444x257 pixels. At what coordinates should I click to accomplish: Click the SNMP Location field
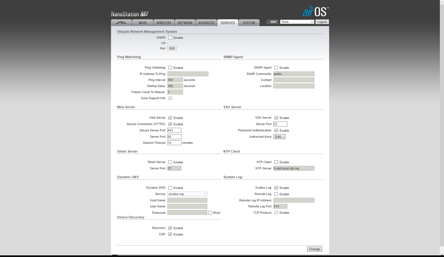(x=294, y=86)
